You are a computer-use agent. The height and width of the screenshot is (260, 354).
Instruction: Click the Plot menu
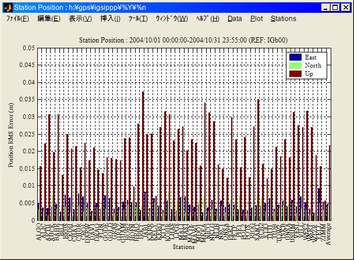pyautogui.click(x=256, y=19)
